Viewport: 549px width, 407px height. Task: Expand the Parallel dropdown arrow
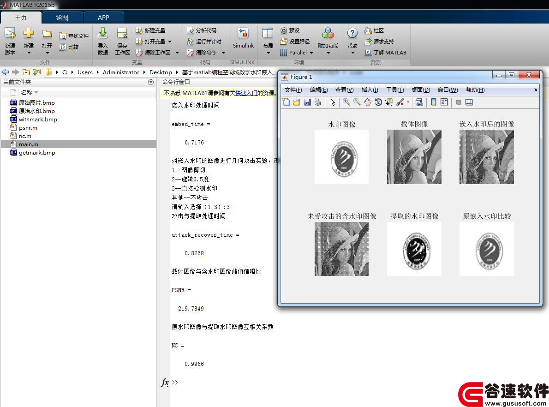coord(311,53)
